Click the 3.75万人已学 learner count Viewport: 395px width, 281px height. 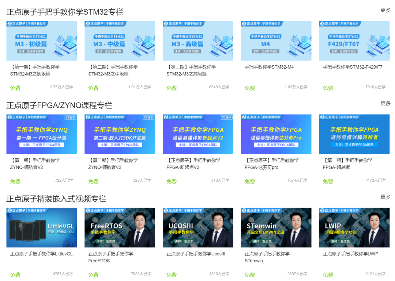point(61,87)
